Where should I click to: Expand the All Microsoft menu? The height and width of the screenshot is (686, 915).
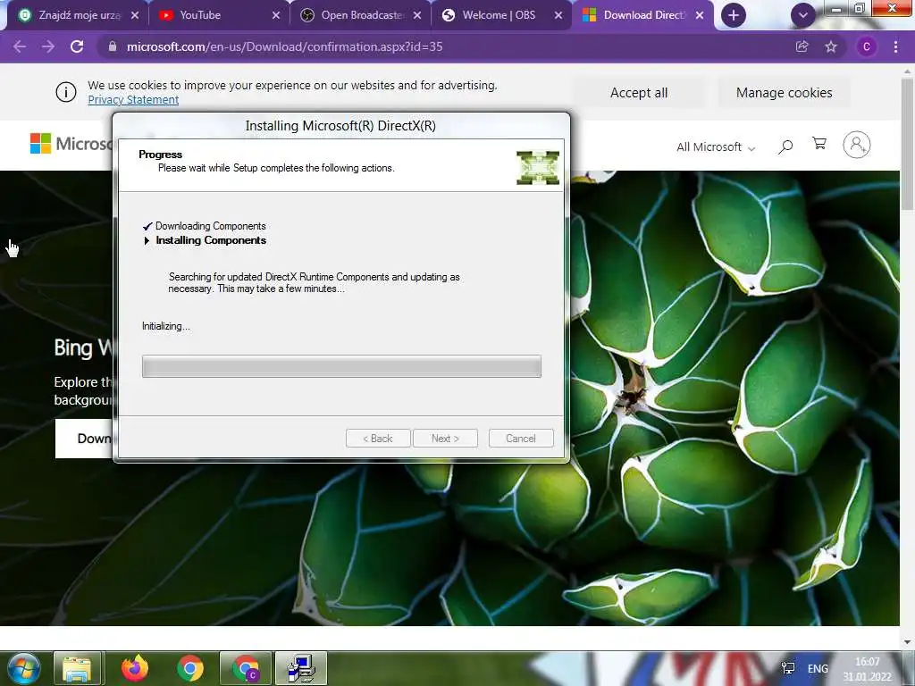pyautogui.click(x=716, y=147)
